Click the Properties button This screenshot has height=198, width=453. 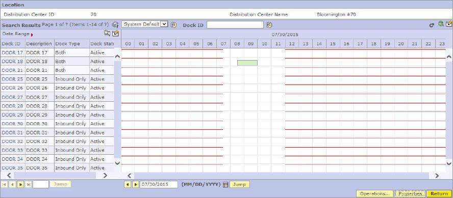point(410,194)
